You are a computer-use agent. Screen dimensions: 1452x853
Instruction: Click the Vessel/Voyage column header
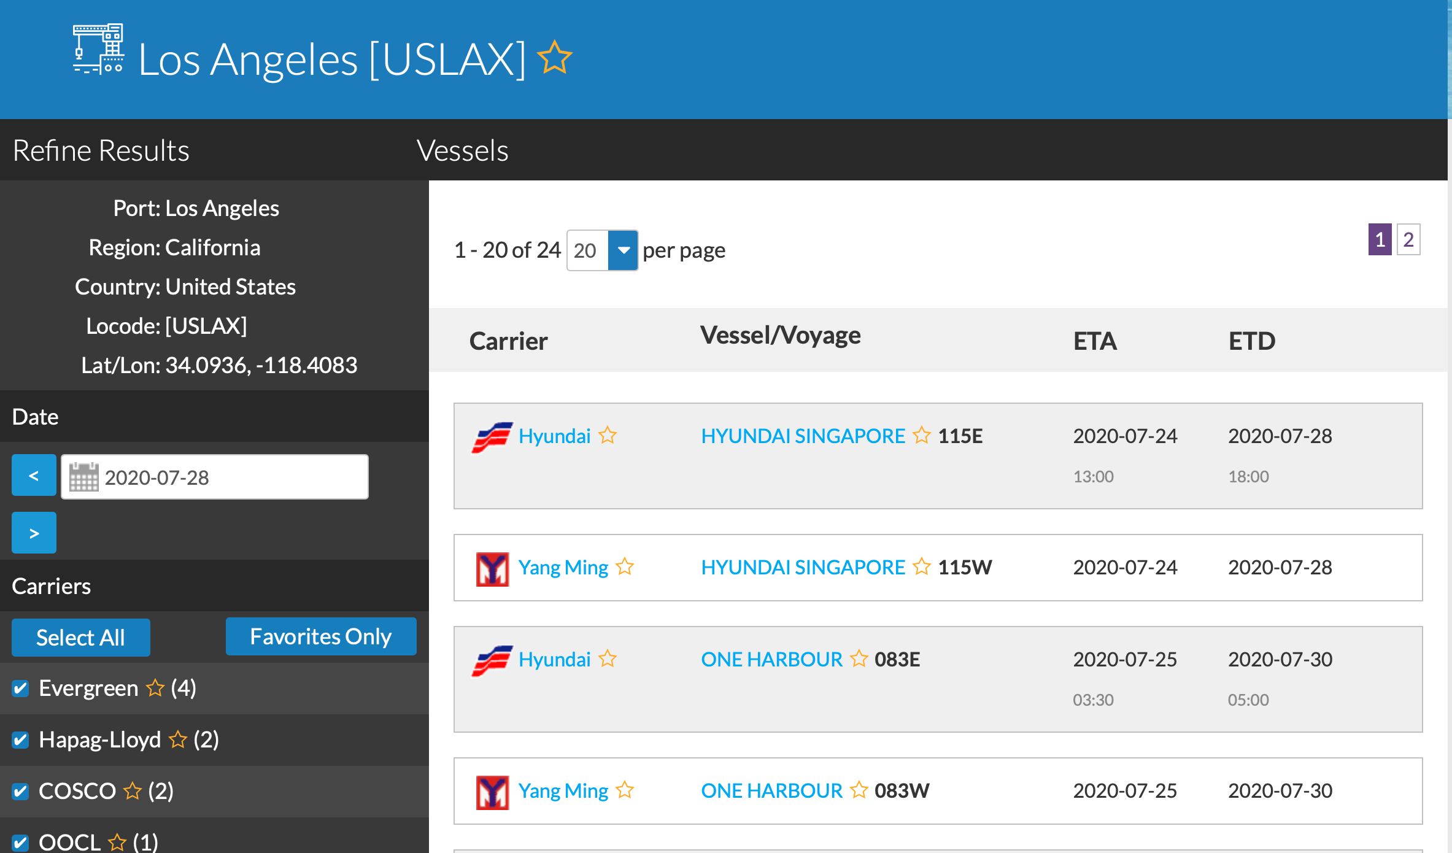click(x=780, y=336)
